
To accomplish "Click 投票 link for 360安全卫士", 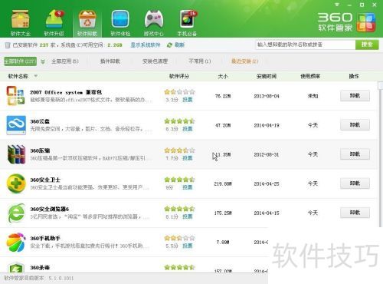I will [x=187, y=187].
